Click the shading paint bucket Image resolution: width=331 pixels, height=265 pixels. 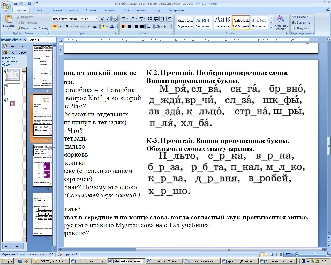[x=157, y=26]
